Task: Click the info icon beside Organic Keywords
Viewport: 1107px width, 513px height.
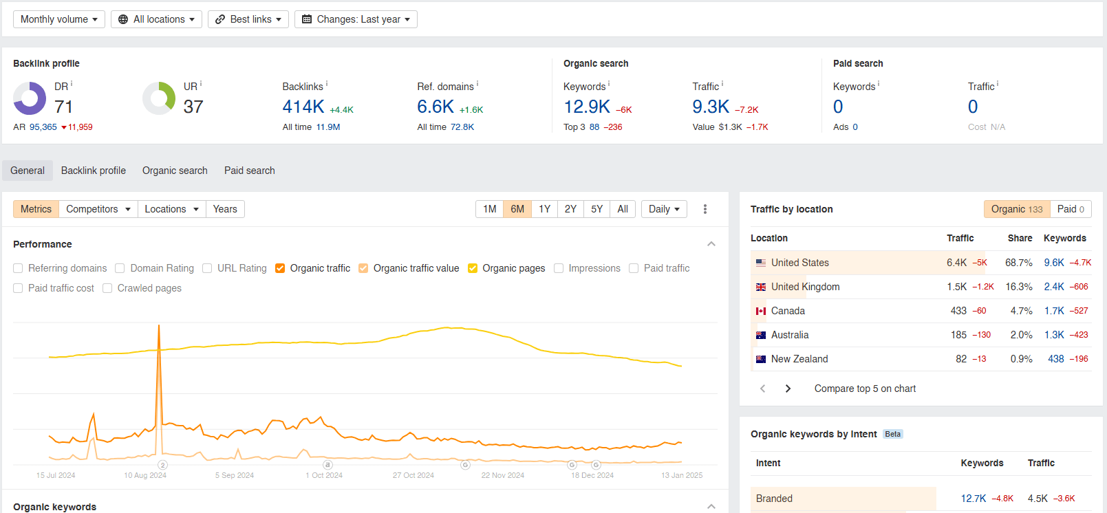Action: [x=609, y=84]
